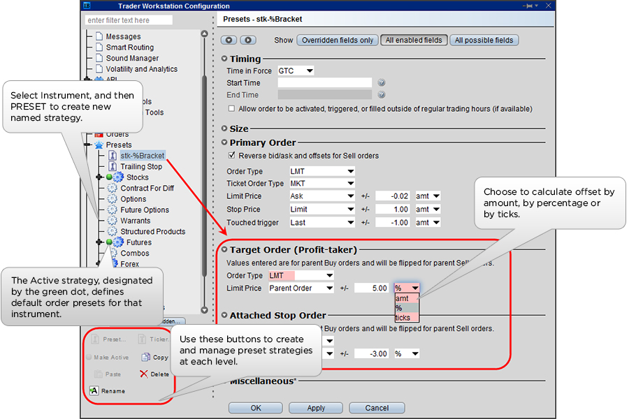Open the amt unit dropdown in Stop Price row
The height and width of the screenshot is (419, 636).
pyautogui.click(x=428, y=209)
